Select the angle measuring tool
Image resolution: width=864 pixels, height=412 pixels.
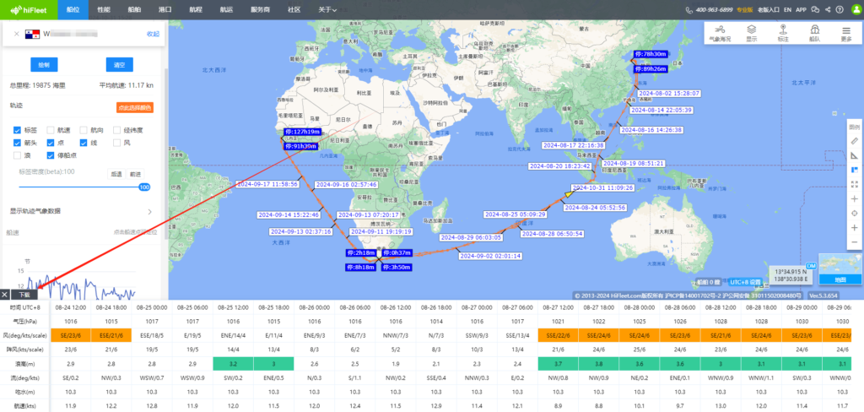855,155
